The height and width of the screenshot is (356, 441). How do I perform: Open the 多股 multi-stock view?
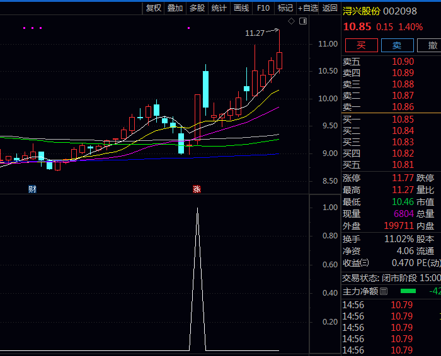[x=197, y=8]
